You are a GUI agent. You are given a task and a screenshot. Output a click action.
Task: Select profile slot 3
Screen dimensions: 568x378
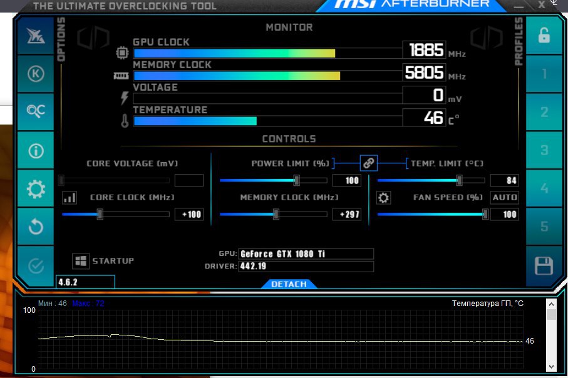pos(544,150)
